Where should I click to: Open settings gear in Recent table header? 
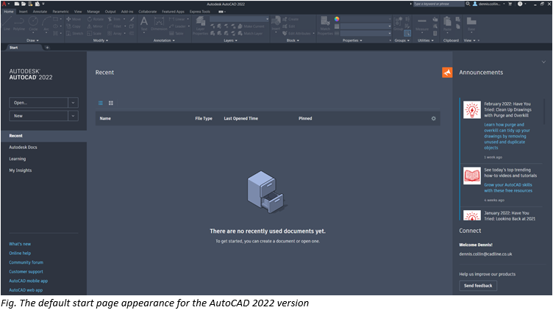tap(433, 118)
